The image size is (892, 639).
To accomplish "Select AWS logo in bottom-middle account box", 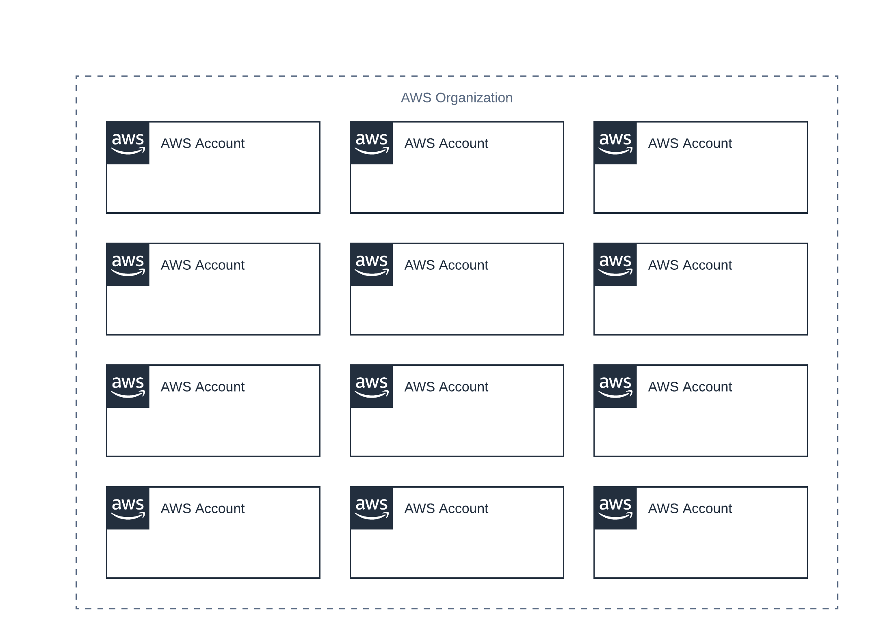I will pyautogui.click(x=372, y=508).
